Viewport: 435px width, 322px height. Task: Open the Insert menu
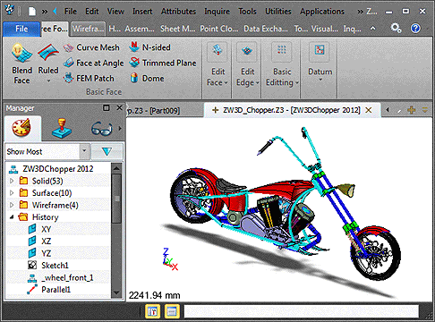[142, 12]
